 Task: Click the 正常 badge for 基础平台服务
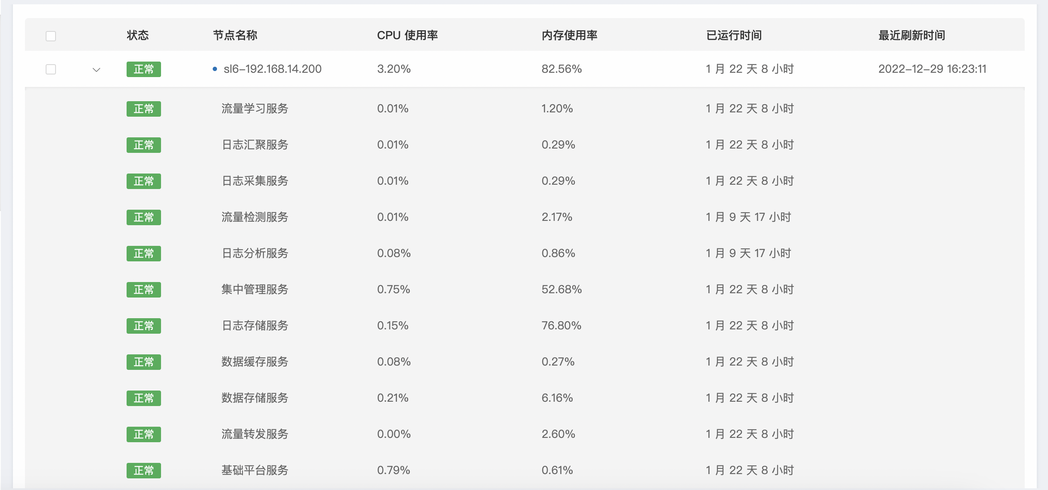point(143,471)
